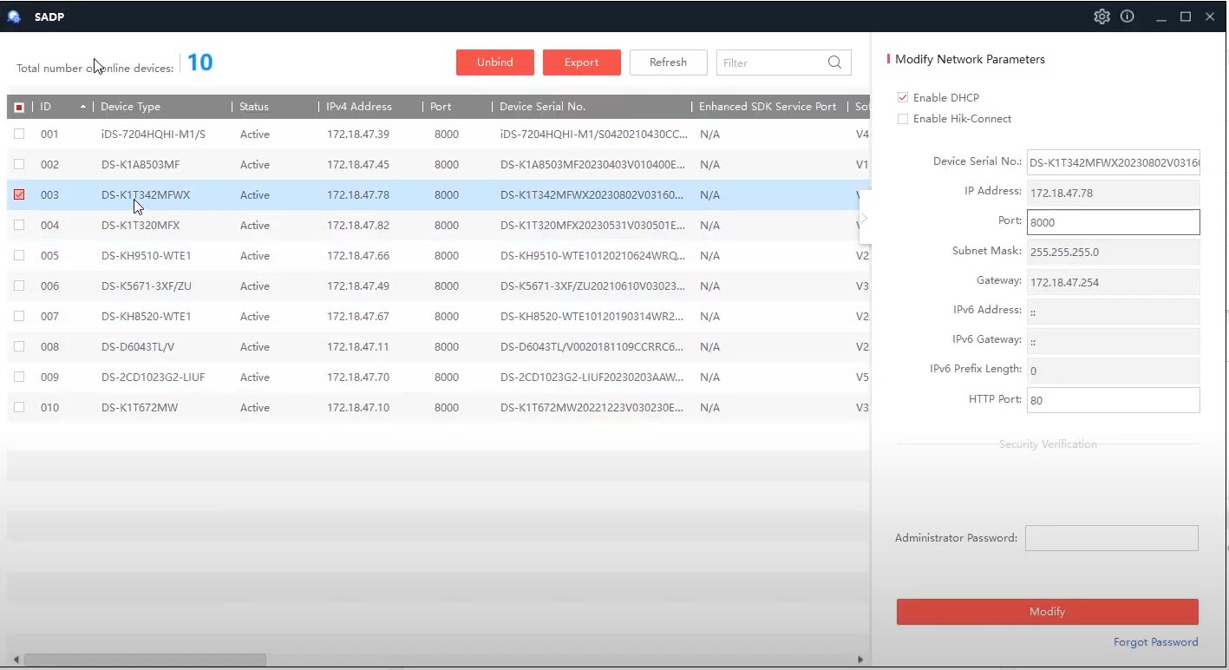The image size is (1229, 670).
Task: Open the settings gear in title bar
Action: coord(1102,16)
